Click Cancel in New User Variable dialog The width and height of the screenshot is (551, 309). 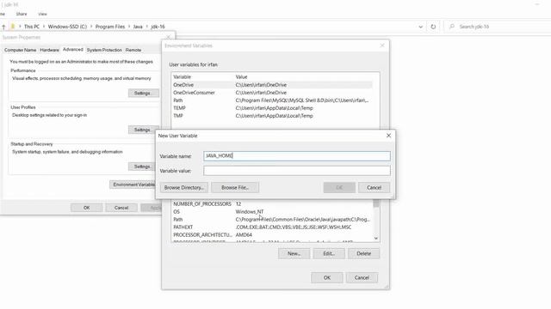point(374,188)
